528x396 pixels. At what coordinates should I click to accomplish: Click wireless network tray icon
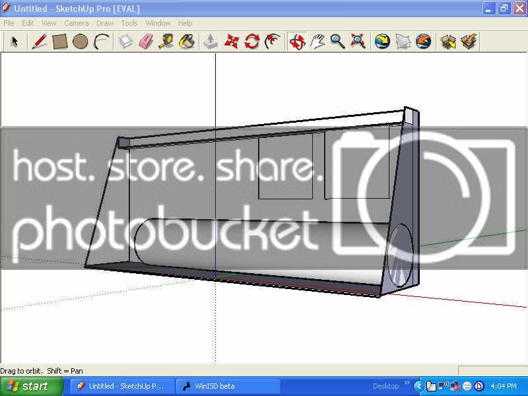pos(443,386)
